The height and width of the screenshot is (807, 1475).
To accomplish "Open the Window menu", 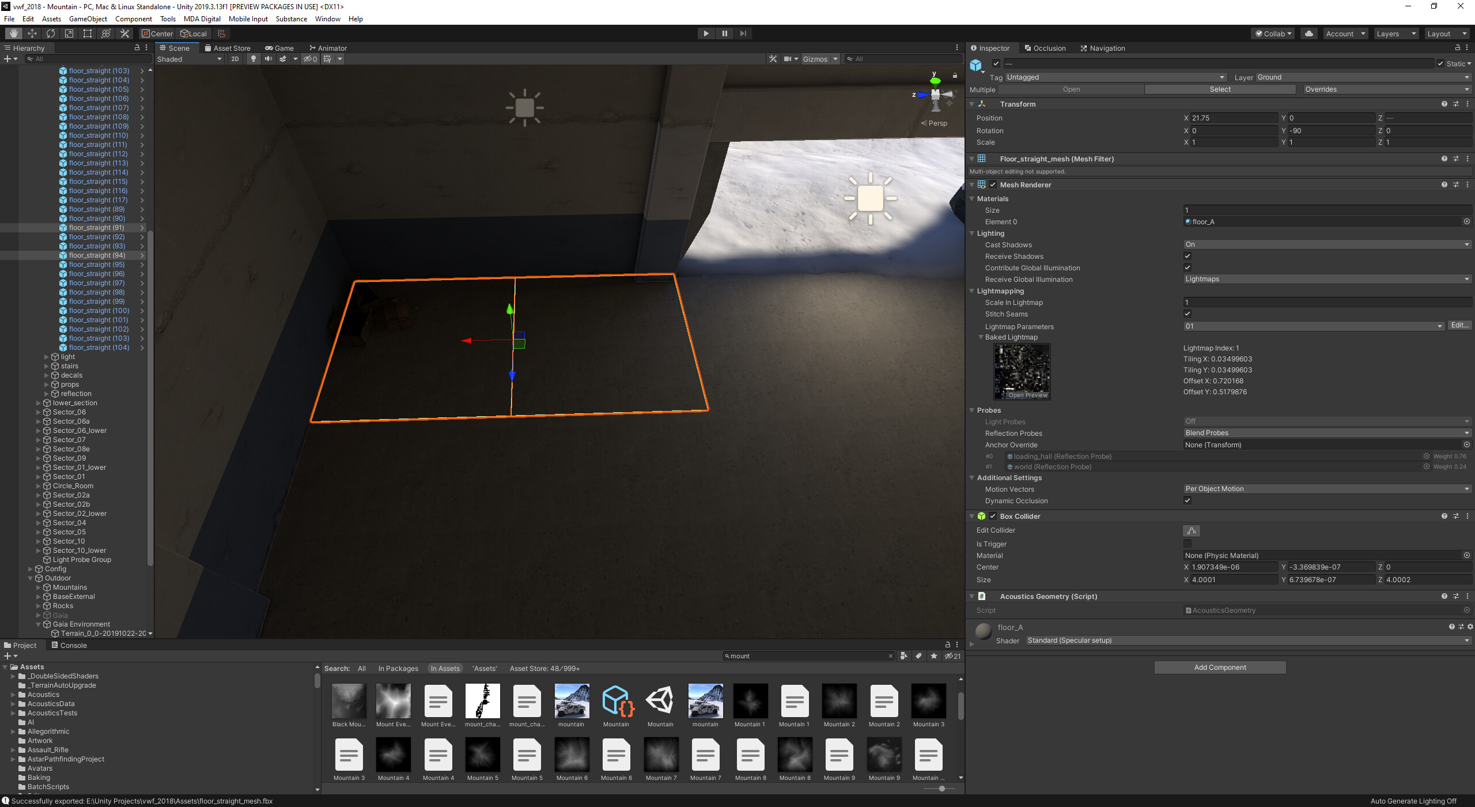I will tap(327, 18).
